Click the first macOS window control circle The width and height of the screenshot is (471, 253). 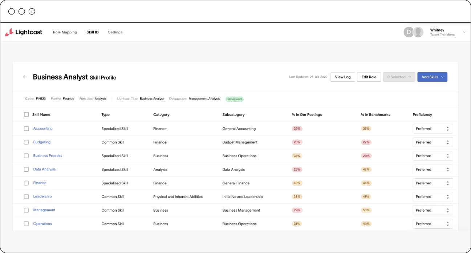12,11
